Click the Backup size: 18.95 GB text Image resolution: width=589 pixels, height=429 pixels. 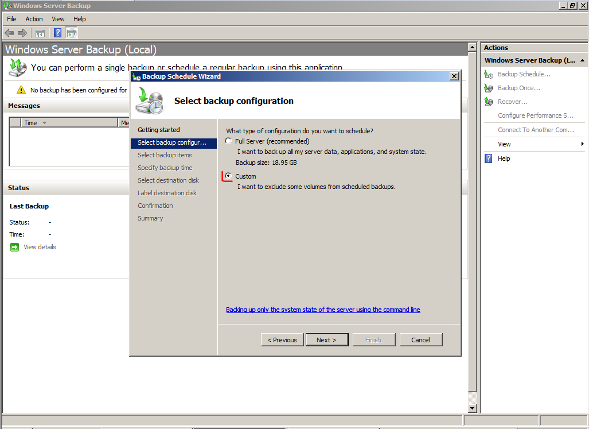[x=266, y=163]
